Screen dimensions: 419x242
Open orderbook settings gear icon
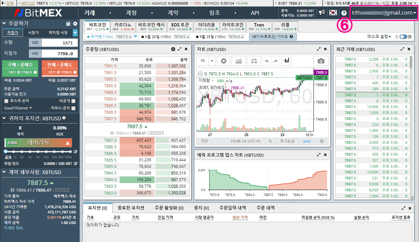click(173, 49)
